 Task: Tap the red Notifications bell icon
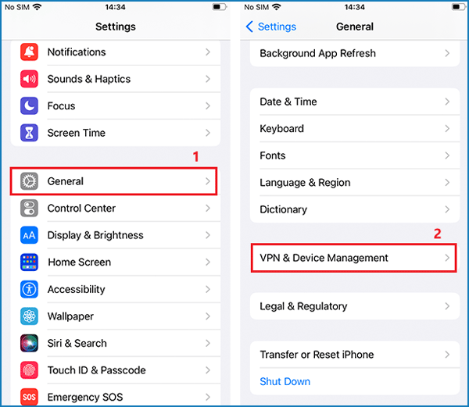coord(29,52)
